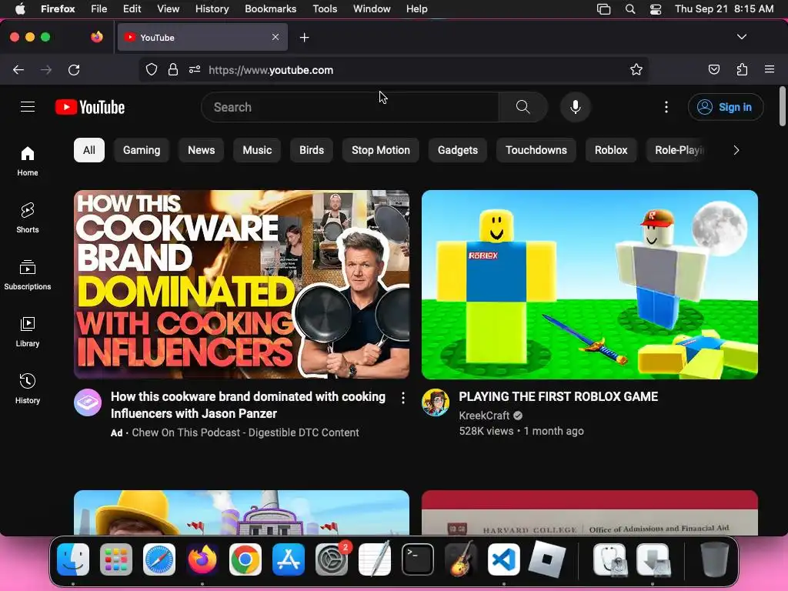Open yellow hard hat video thumbnail
The width and height of the screenshot is (788, 591).
click(242, 513)
